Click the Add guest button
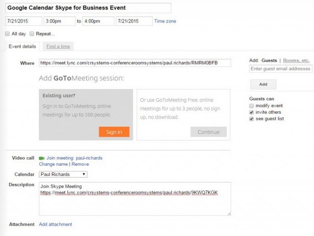This screenshot has height=236, width=314. (x=263, y=84)
